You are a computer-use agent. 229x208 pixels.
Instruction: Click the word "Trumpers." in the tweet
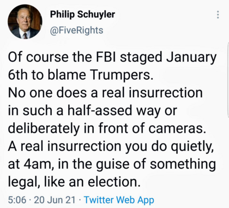click(120, 76)
